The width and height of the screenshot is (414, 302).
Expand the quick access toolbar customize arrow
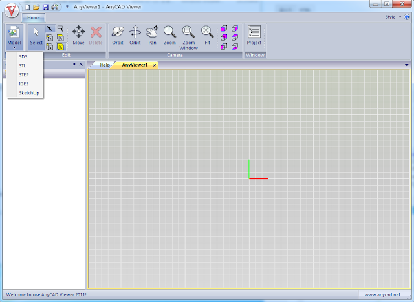pos(67,7)
